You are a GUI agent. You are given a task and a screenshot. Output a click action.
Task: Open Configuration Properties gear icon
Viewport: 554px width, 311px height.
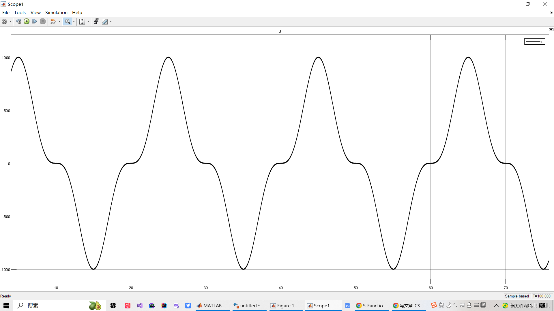click(4, 22)
